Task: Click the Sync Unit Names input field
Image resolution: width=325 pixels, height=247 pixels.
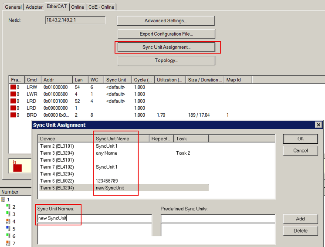Action: 94,218
